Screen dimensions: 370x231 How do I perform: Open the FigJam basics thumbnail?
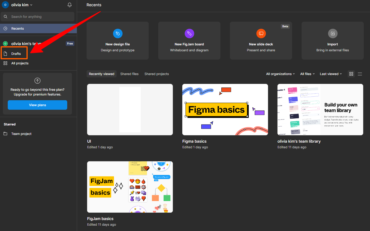pos(130,187)
